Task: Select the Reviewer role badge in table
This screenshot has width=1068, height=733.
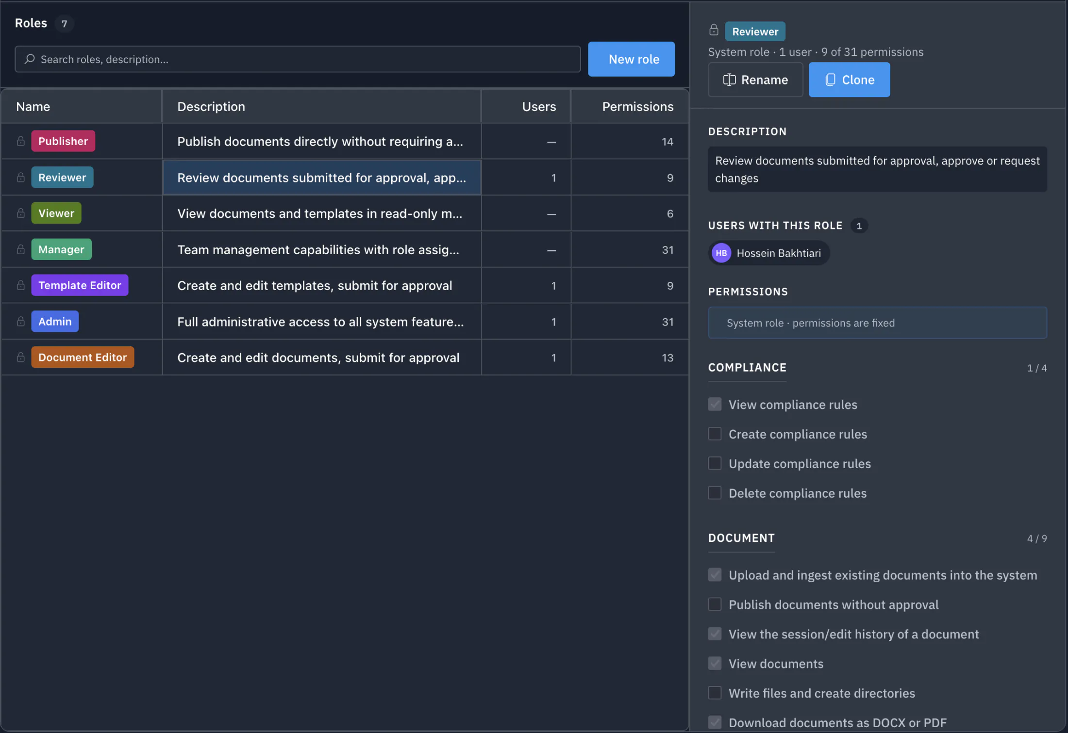Action: (x=62, y=177)
